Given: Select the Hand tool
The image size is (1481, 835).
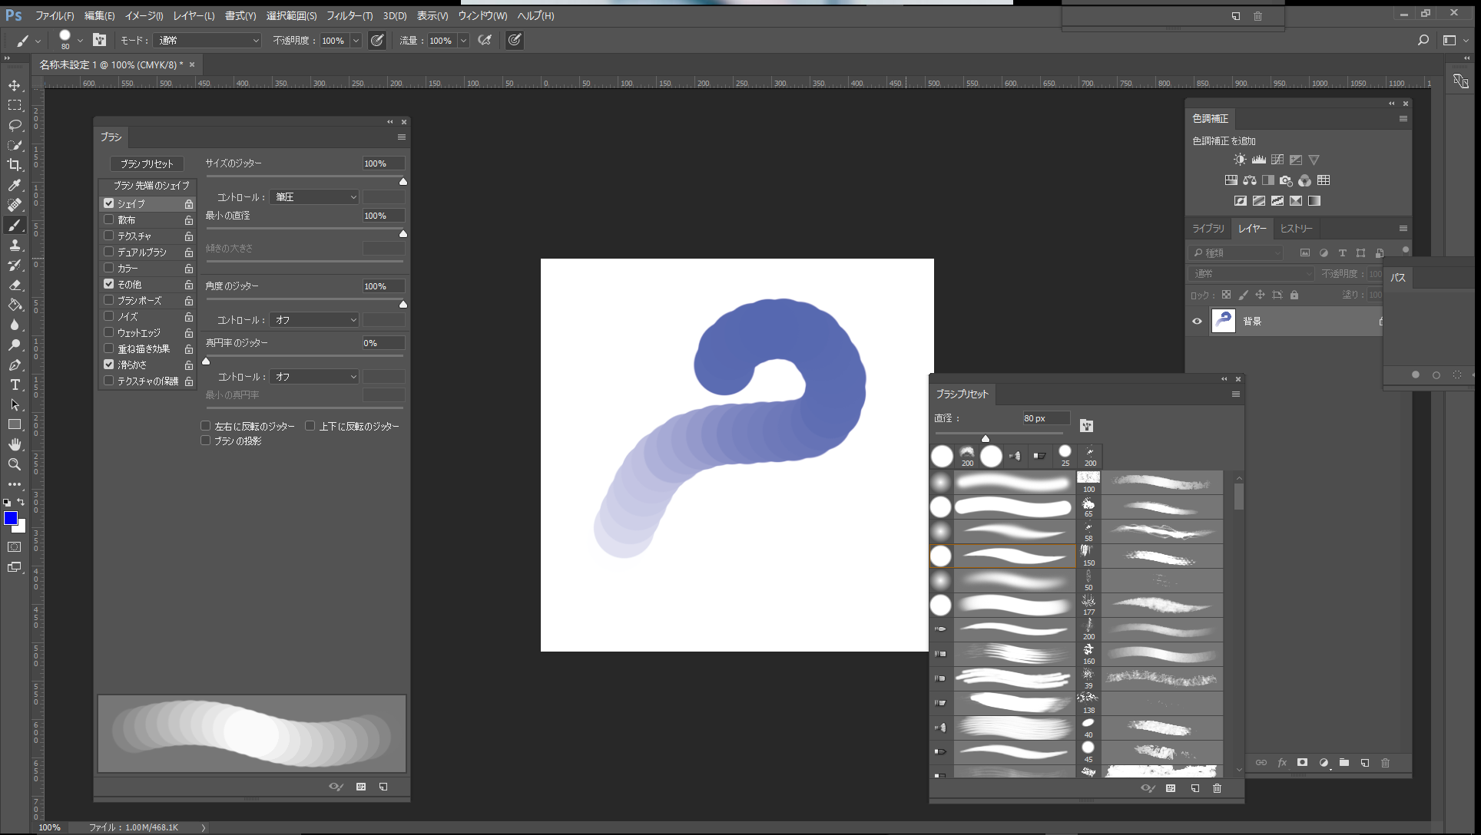Looking at the screenshot, I should [15, 444].
